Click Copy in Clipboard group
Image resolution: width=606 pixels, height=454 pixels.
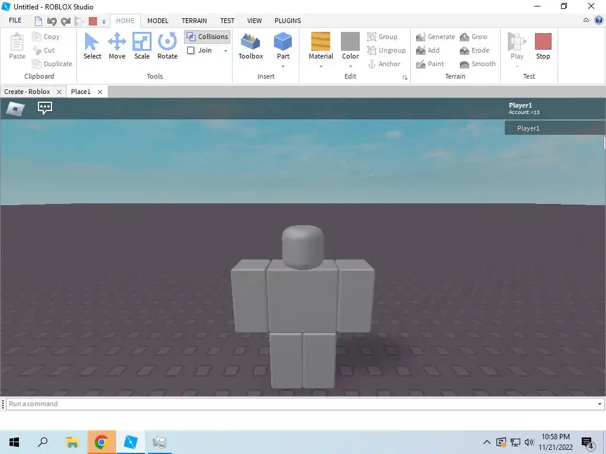pos(46,37)
